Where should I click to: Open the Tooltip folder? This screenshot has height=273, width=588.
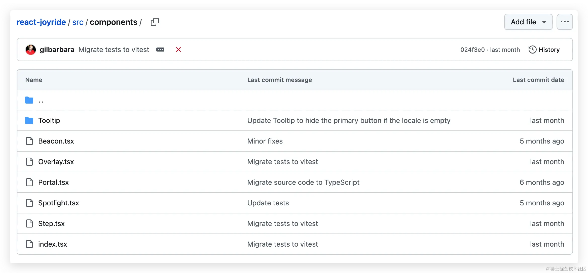pyautogui.click(x=49, y=120)
